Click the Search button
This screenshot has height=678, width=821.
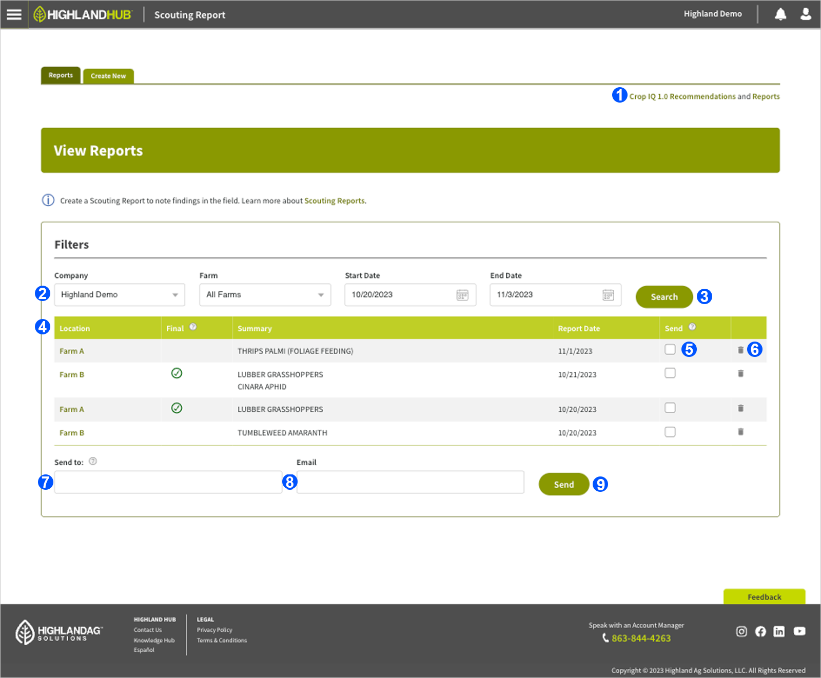664,296
